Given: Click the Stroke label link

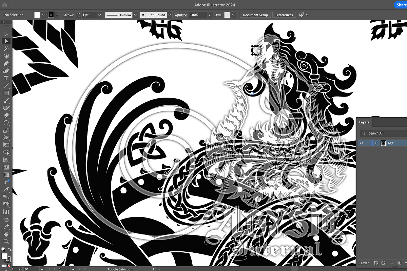Looking at the screenshot, I should [69, 15].
